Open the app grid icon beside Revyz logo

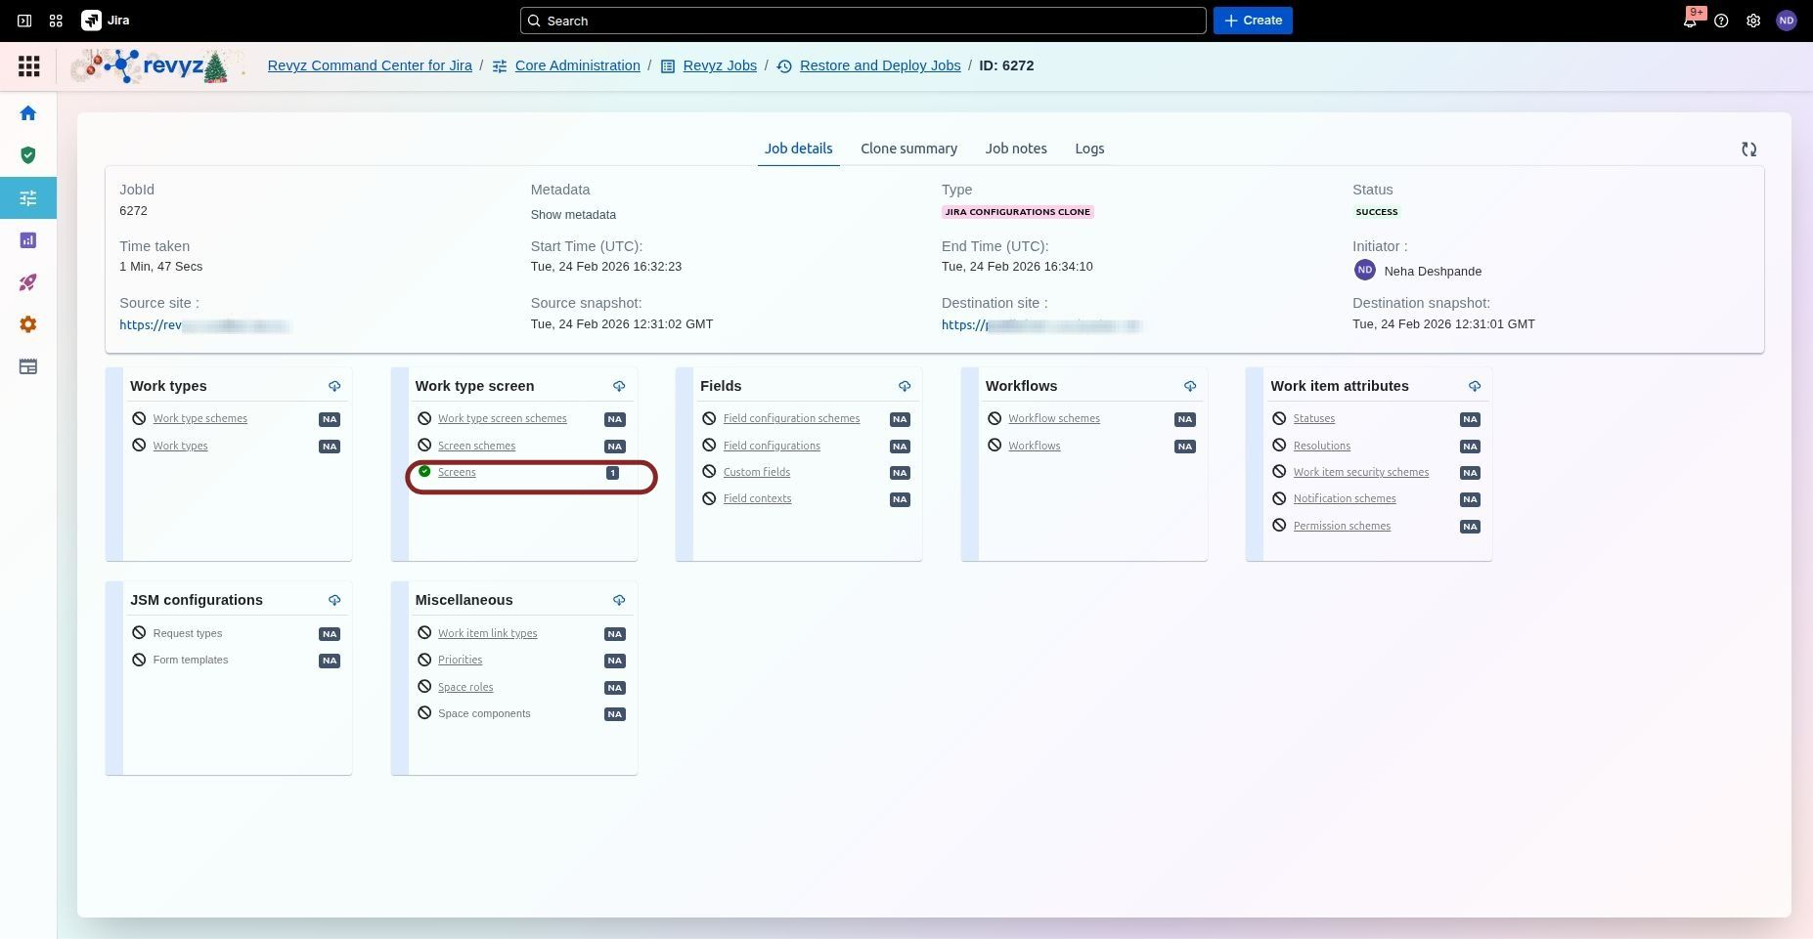[x=29, y=65]
